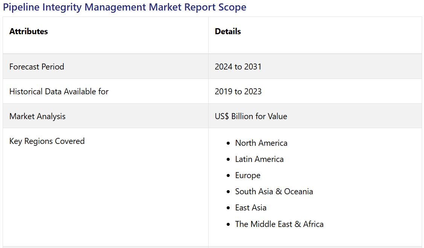Click the South Asia & Oceania item
The width and height of the screenshot is (424, 248).
[x=274, y=192]
